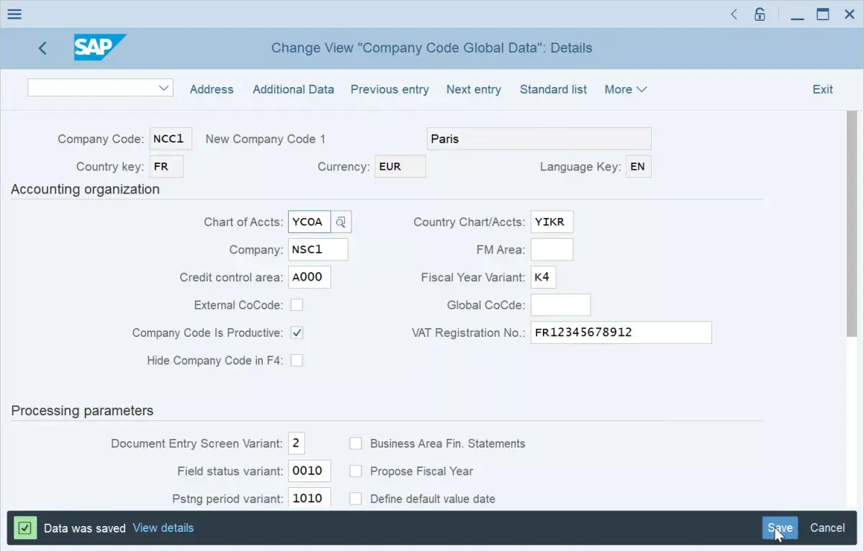The image size is (864, 552).
Task: Click the city field showing Paris
Action: click(539, 139)
